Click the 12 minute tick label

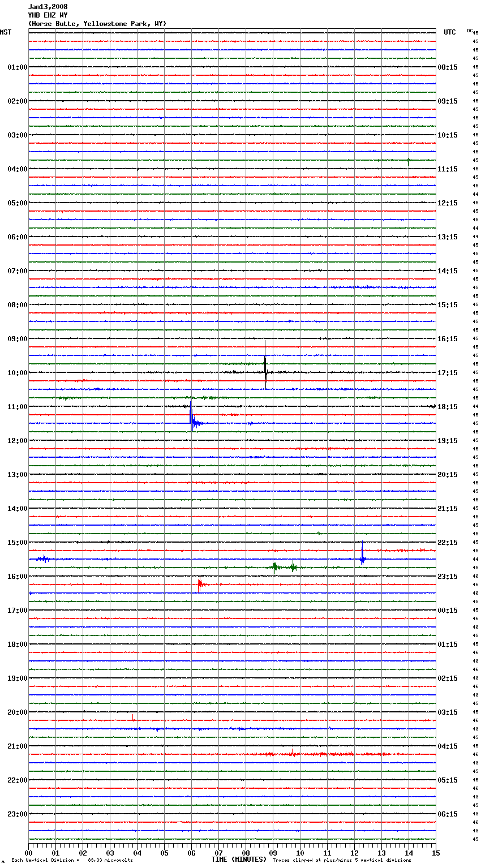click(x=354, y=853)
